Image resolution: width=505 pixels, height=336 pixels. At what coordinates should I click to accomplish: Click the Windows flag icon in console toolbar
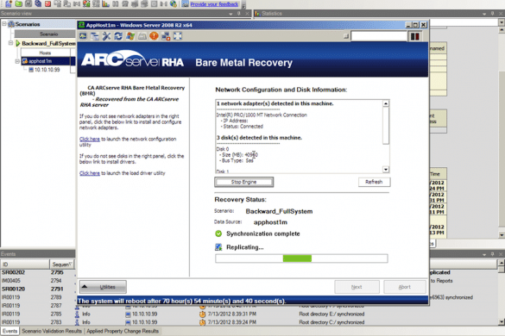click(x=130, y=36)
